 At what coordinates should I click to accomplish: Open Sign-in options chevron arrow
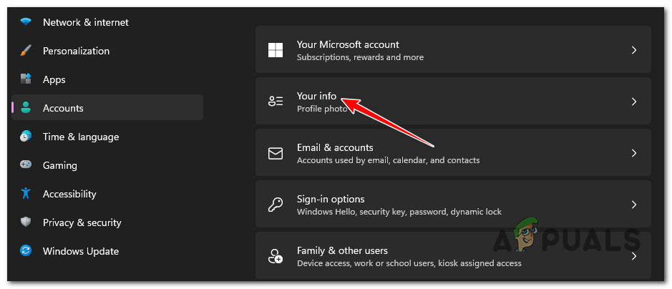coord(633,205)
